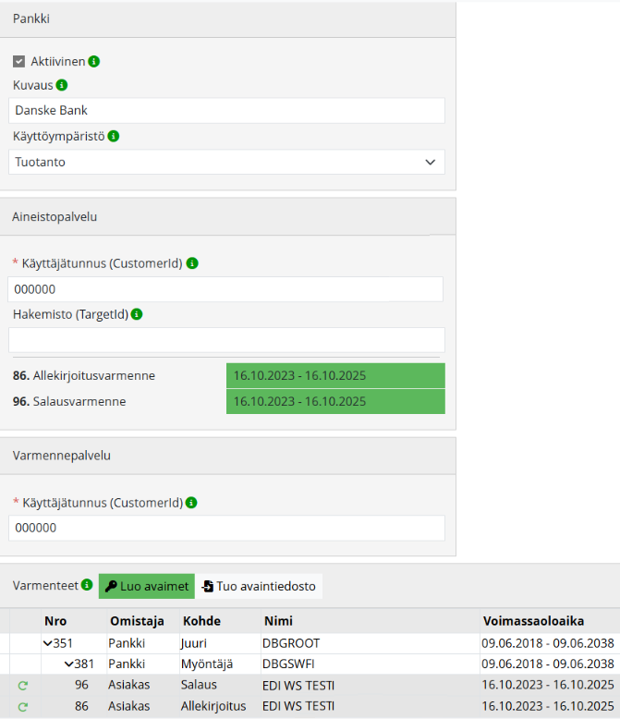Click the Luo avaimet button
Screen dimensions: 620x719
point(147,586)
